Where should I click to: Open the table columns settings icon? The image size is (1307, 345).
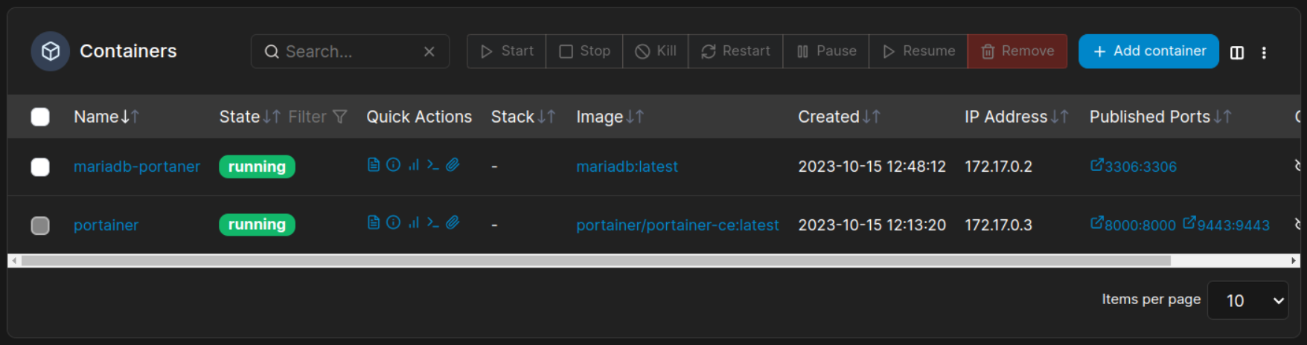[x=1237, y=52]
